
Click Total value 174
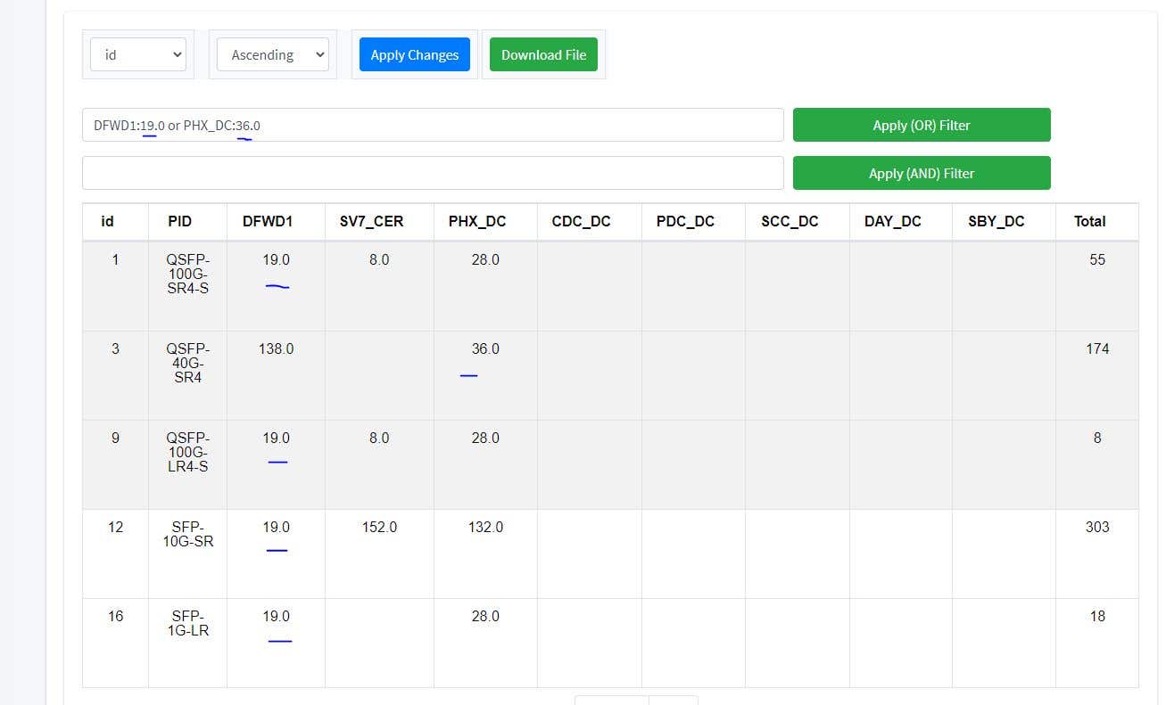(1097, 348)
